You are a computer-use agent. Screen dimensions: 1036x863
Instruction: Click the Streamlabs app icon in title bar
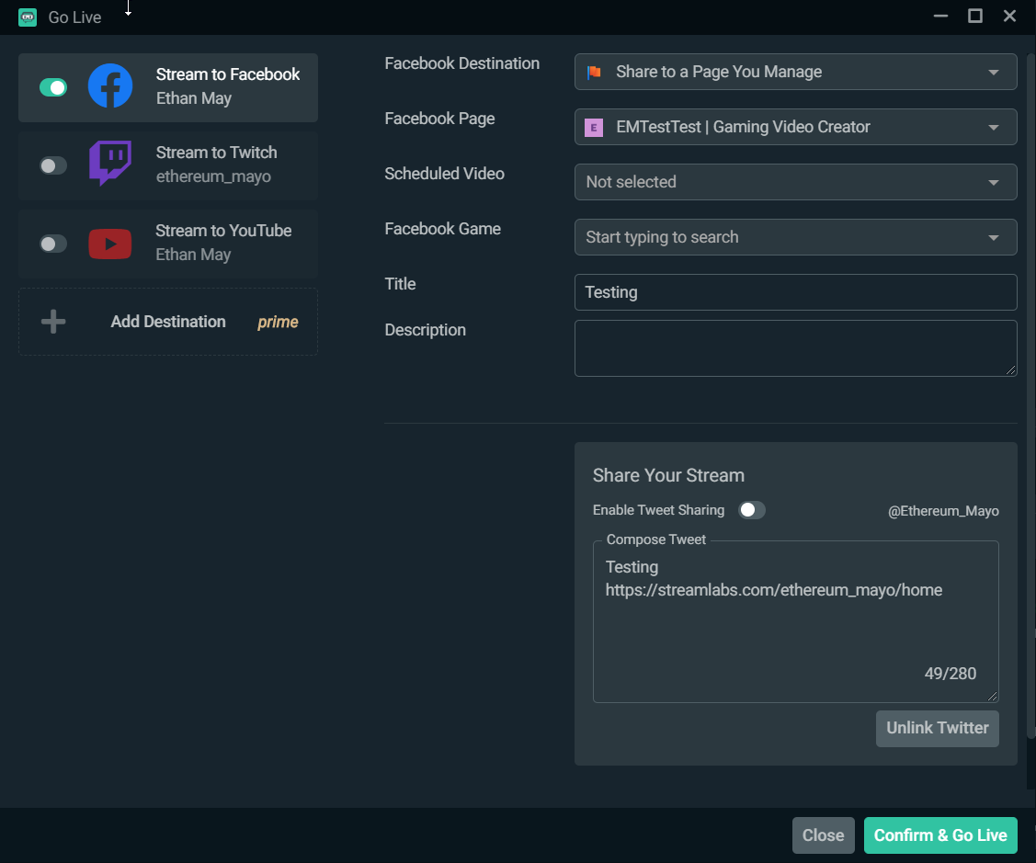click(x=28, y=17)
